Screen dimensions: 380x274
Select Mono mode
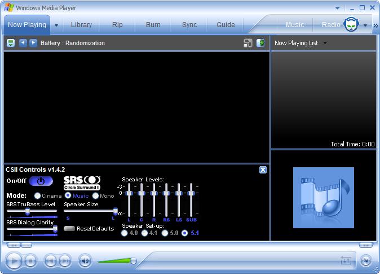(95, 195)
